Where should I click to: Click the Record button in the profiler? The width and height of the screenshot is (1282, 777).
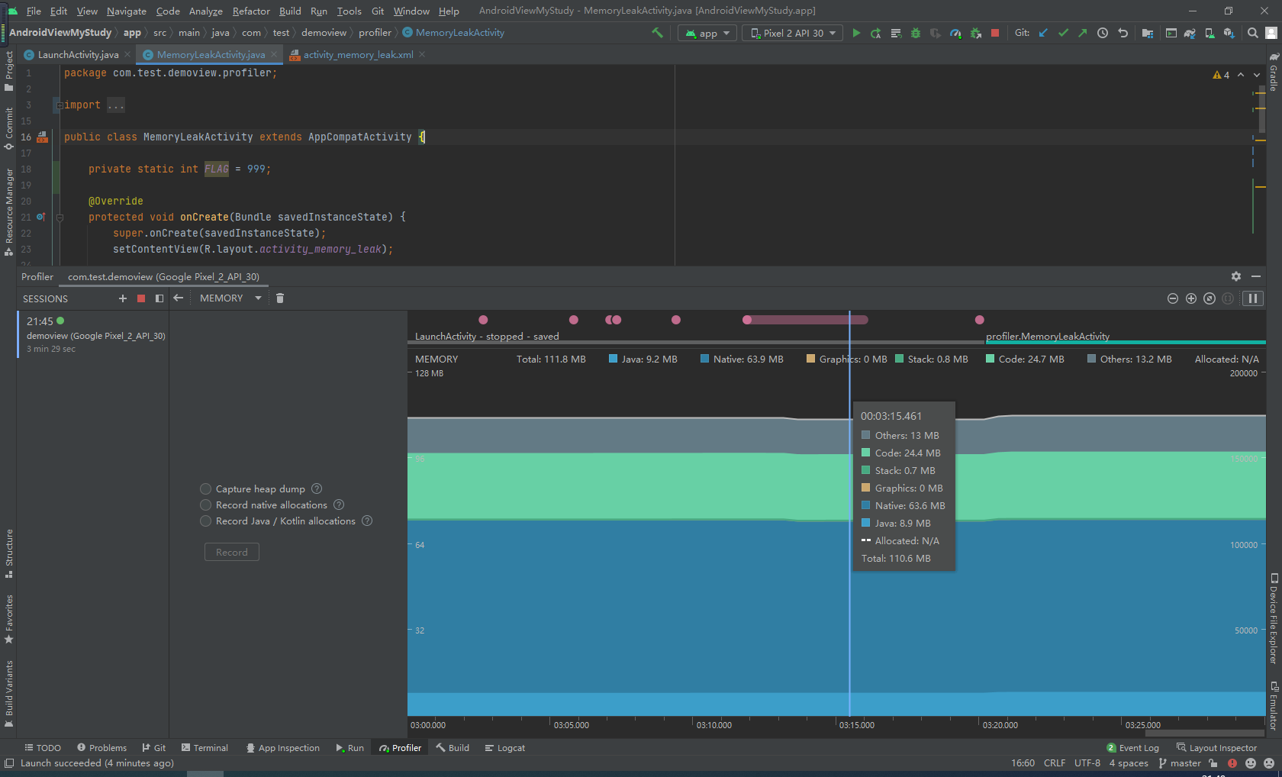(x=231, y=551)
